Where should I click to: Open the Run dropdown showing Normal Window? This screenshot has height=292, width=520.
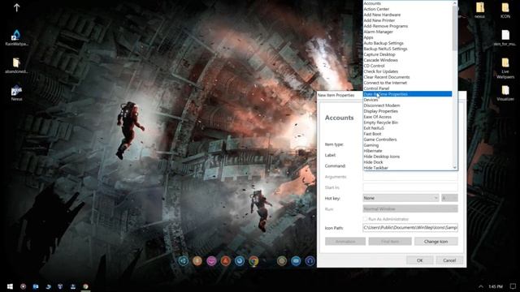(x=410, y=209)
